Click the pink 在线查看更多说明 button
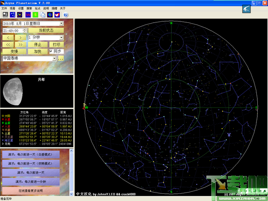 pos(31,191)
